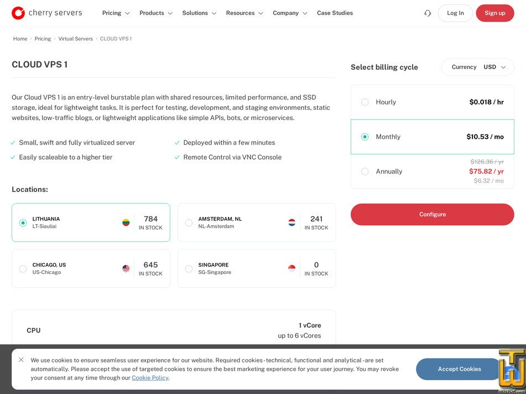
Task: Click the CLOUD VPS 1 heading
Action: [40, 64]
